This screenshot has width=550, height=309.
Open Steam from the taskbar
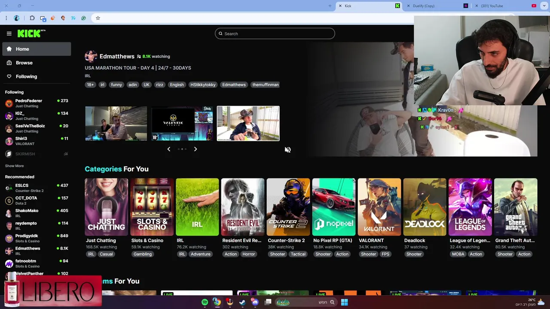click(242, 302)
